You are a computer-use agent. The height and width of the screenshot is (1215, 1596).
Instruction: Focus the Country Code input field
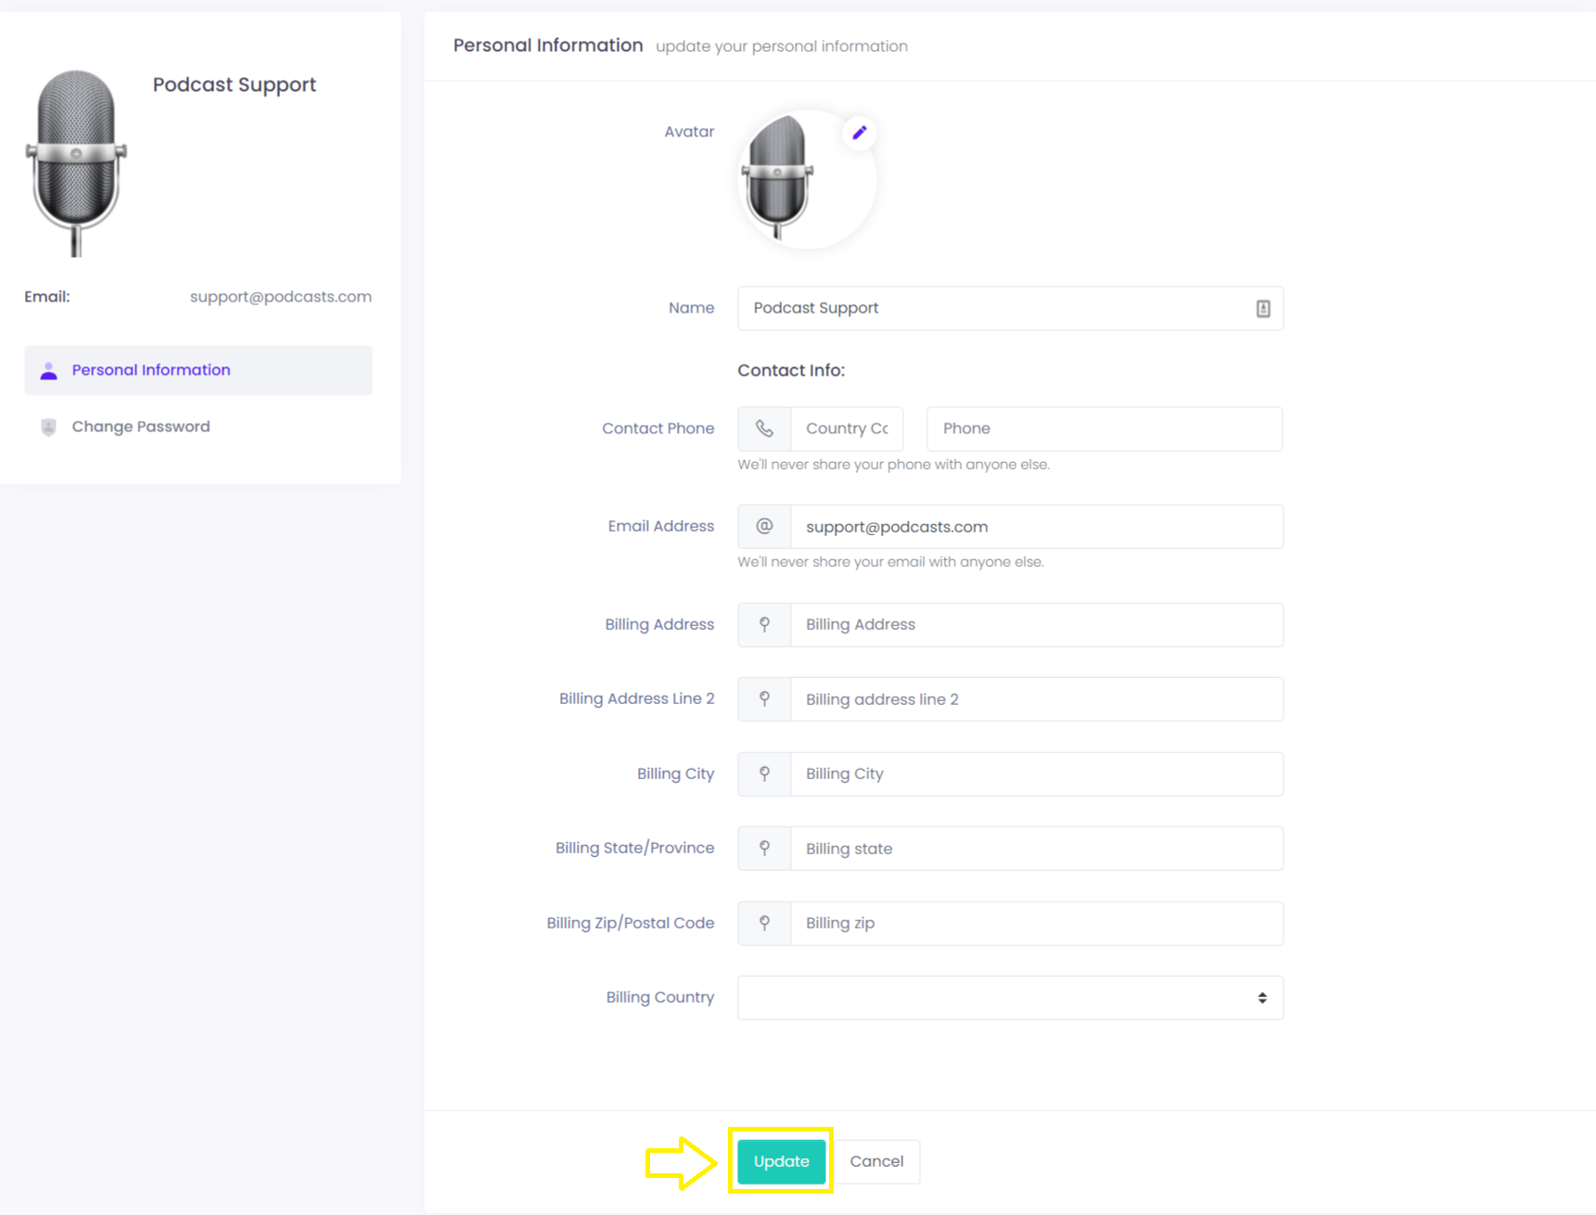point(847,428)
